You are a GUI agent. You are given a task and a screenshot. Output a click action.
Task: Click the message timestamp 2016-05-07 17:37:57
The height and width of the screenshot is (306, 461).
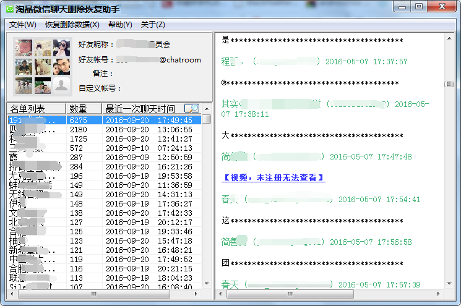[x=366, y=62]
